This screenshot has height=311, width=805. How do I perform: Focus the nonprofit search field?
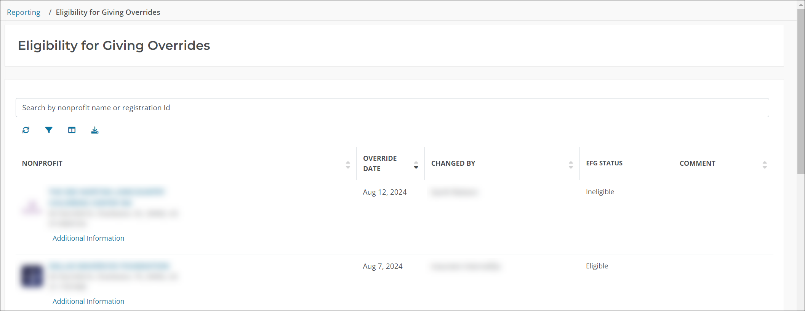click(392, 108)
